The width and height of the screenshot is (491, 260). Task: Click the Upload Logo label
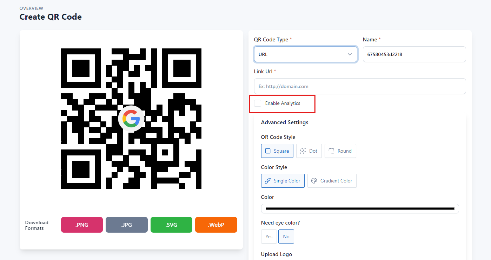point(277,254)
